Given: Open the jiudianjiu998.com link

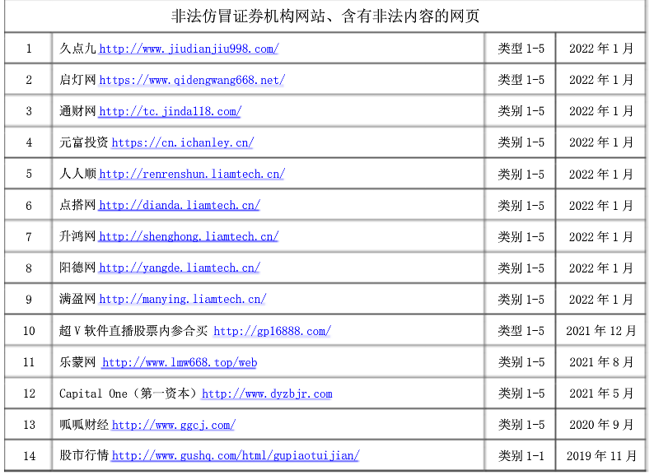Looking at the screenshot, I should pos(189,49).
